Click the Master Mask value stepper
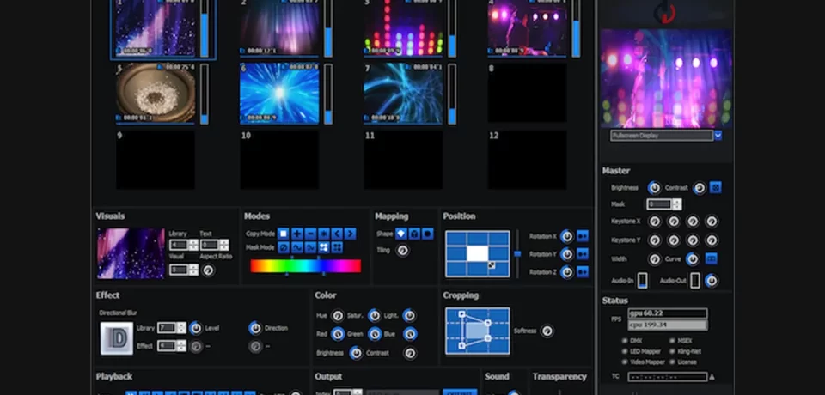Viewport: 825px width, 395px height. click(676, 204)
